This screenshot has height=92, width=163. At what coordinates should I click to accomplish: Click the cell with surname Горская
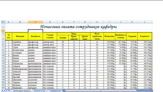[x=20, y=45]
